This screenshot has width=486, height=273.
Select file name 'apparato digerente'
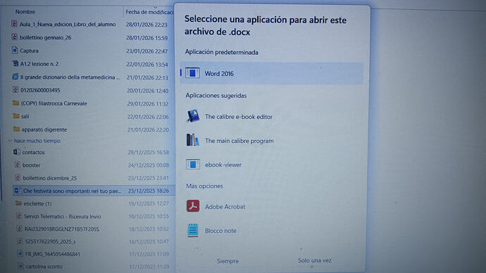[44, 129]
